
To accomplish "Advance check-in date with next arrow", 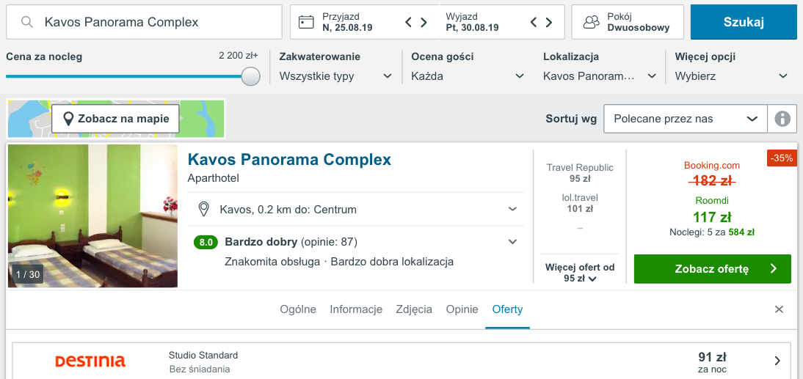I will pos(424,22).
